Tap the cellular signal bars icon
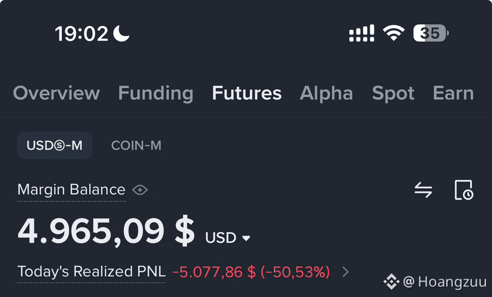Viewport: 492px width, 297px height. (x=362, y=33)
